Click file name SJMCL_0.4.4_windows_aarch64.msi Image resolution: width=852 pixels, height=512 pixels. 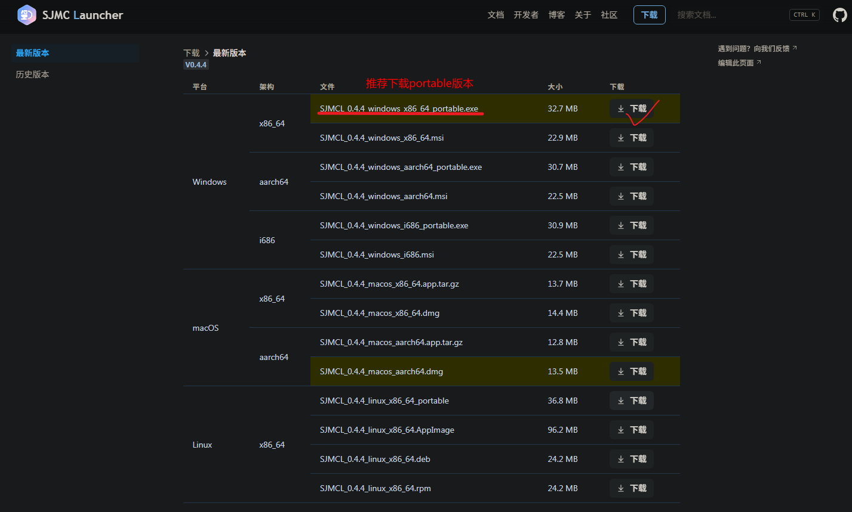[383, 196]
